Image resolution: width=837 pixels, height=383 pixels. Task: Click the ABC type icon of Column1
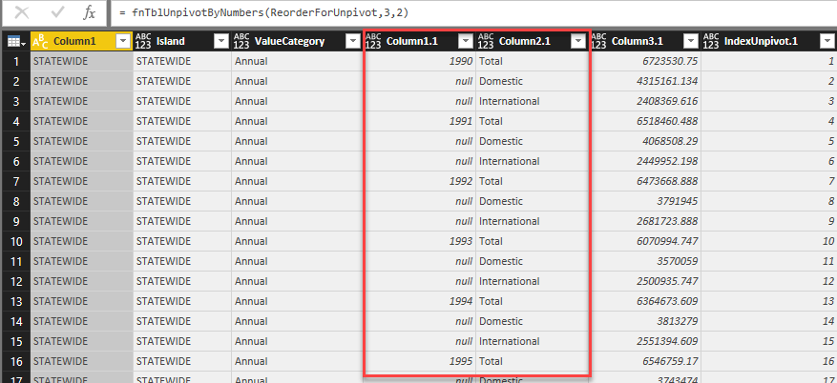tap(41, 41)
